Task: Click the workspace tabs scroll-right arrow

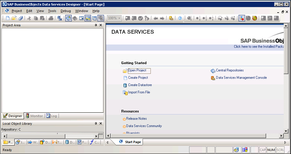Action: (285, 142)
